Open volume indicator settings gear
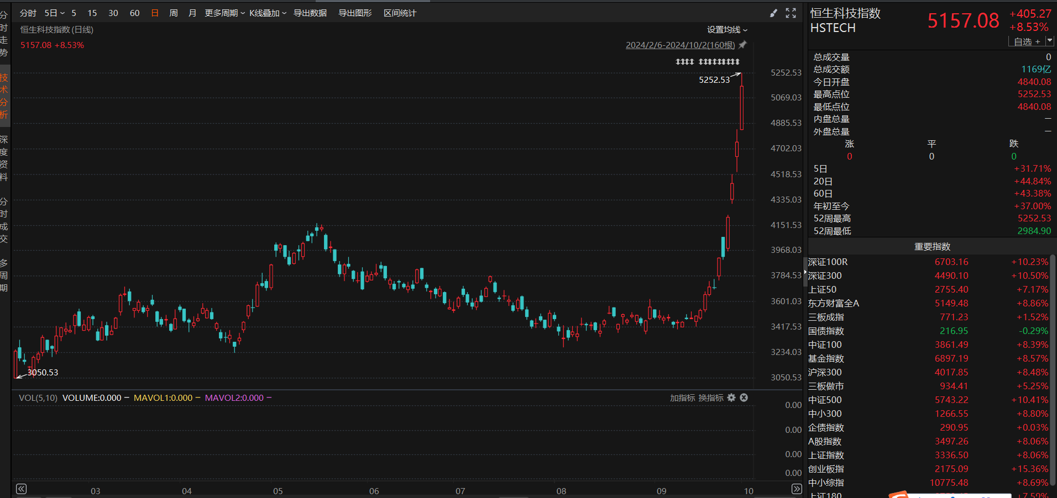The height and width of the screenshot is (498, 1057). (x=731, y=398)
